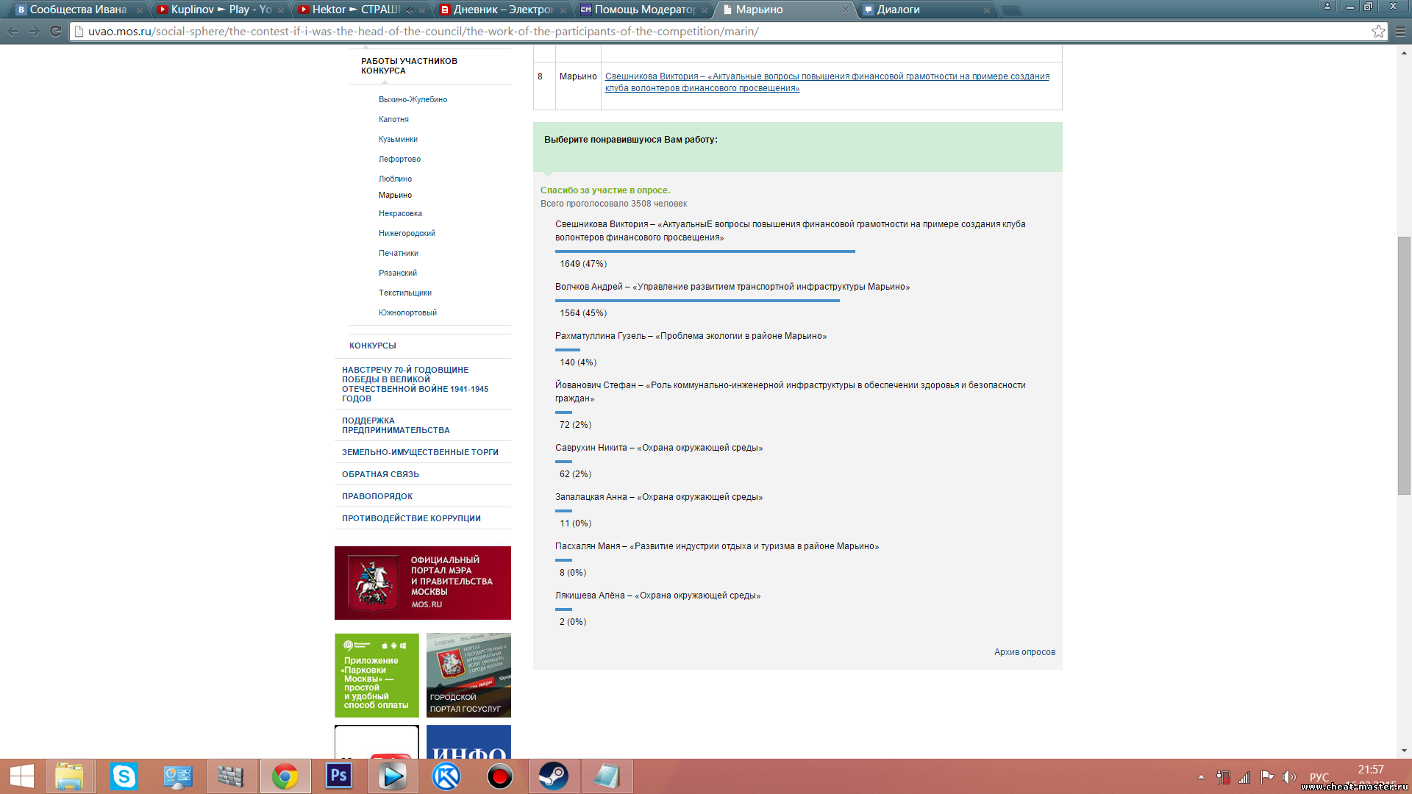The height and width of the screenshot is (794, 1412).
Task: Open Photoshop from taskbar
Action: (338, 776)
